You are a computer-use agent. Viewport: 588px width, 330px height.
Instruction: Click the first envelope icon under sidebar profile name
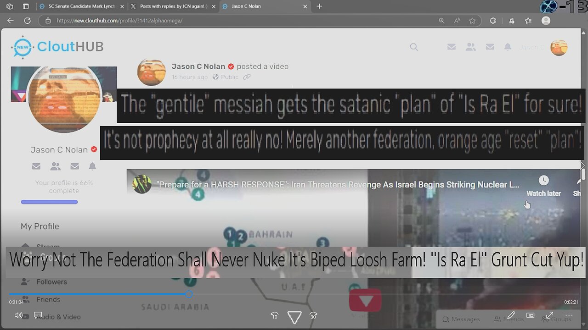(36, 166)
